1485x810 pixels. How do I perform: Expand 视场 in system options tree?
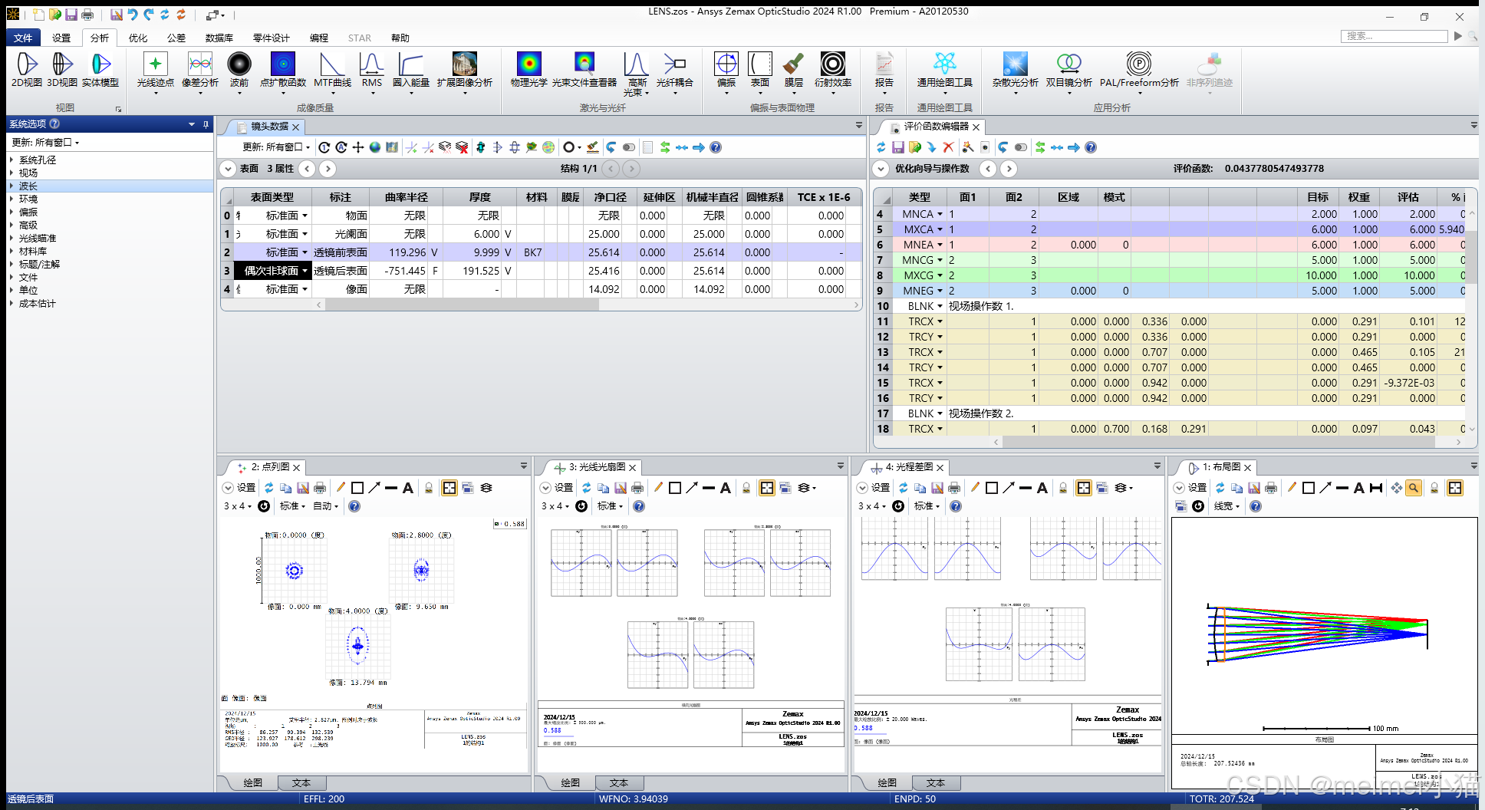(12, 173)
